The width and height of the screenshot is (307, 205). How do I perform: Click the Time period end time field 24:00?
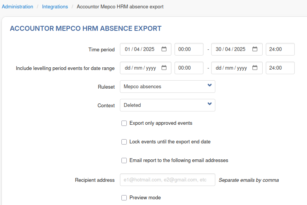click(x=280, y=49)
